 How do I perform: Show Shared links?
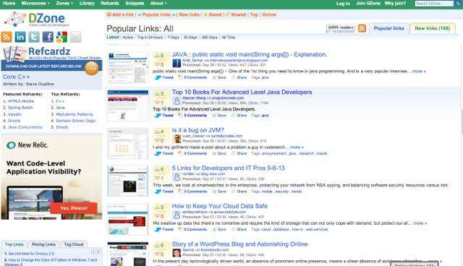(236, 14)
